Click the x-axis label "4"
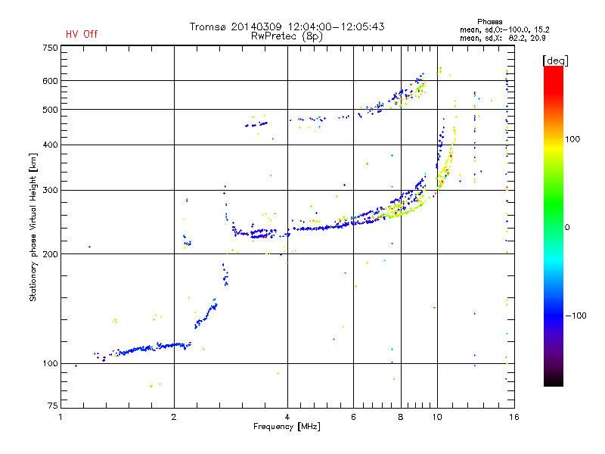This screenshot has height=454, width=605. pos(287,417)
